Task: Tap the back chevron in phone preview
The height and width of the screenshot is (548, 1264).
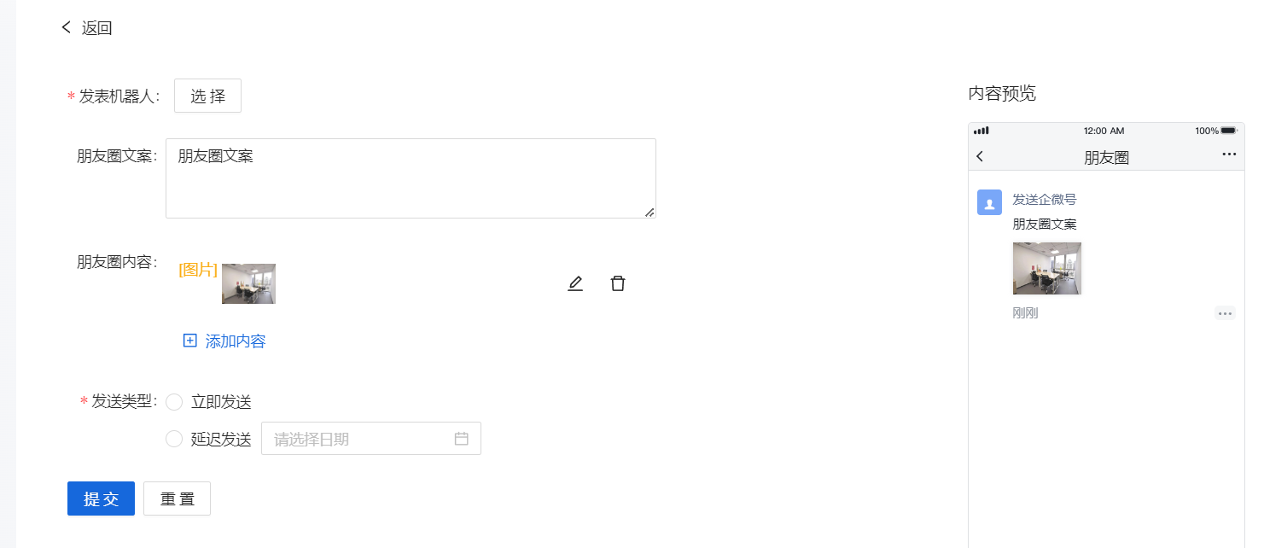Action: click(980, 156)
